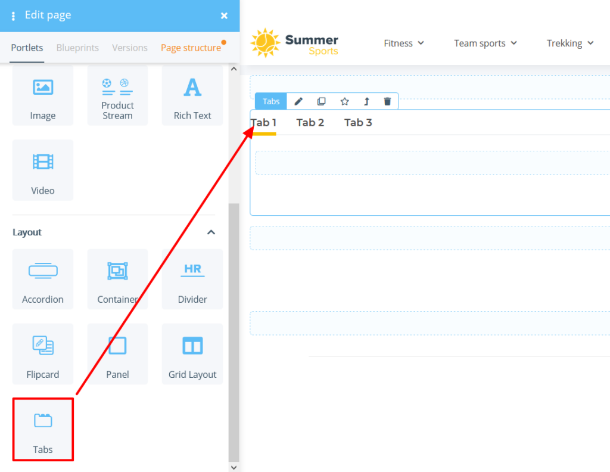
Task: Open the Blueprints panel
Action: pos(77,47)
